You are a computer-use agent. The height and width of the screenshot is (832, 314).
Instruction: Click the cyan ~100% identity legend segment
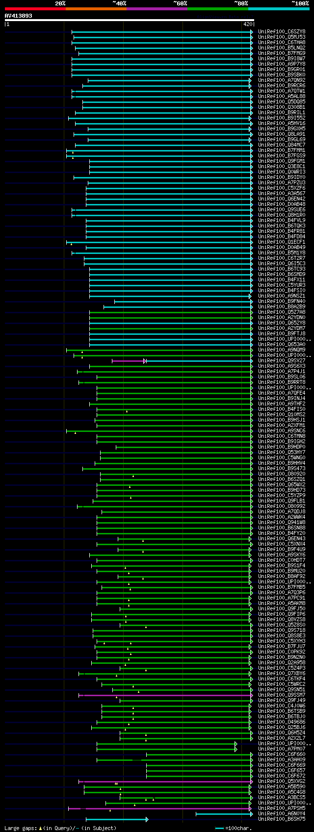(279, 8)
